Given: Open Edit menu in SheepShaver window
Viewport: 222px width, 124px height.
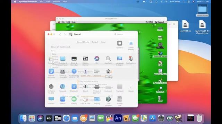Looking at the screenshot, I should click(68, 22).
